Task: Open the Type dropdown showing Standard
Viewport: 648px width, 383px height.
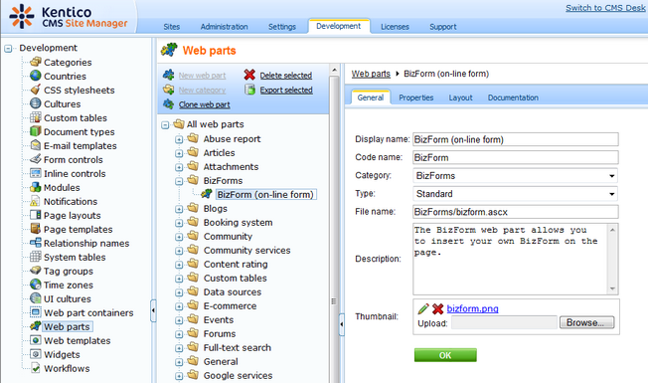Action: pyautogui.click(x=516, y=194)
